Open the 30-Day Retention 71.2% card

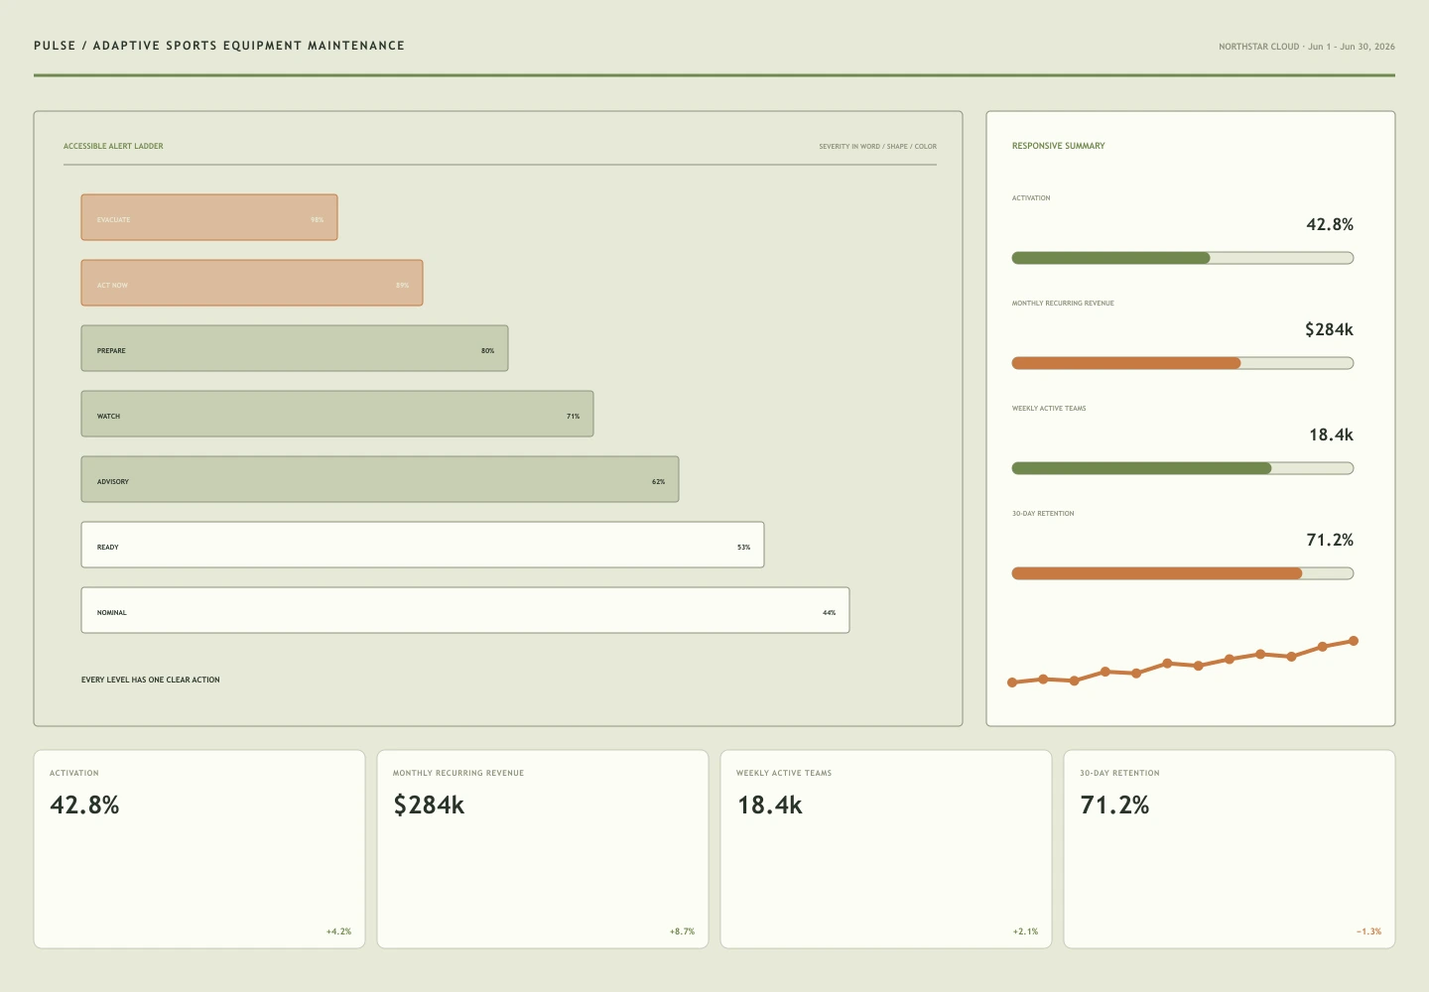(1230, 849)
